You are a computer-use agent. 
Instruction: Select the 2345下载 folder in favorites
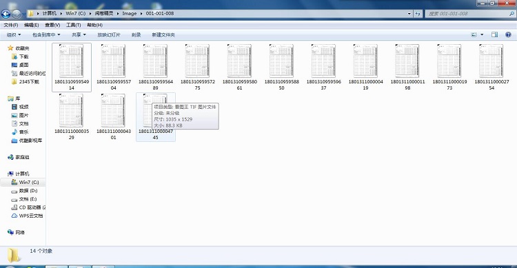pyautogui.click(x=26, y=82)
